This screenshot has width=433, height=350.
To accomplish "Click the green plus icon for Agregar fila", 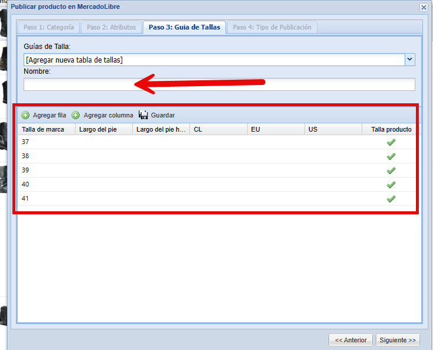I will point(25,115).
